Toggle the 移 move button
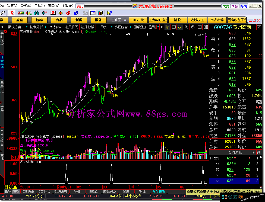This screenshot has height=202, width=265. (193, 27)
